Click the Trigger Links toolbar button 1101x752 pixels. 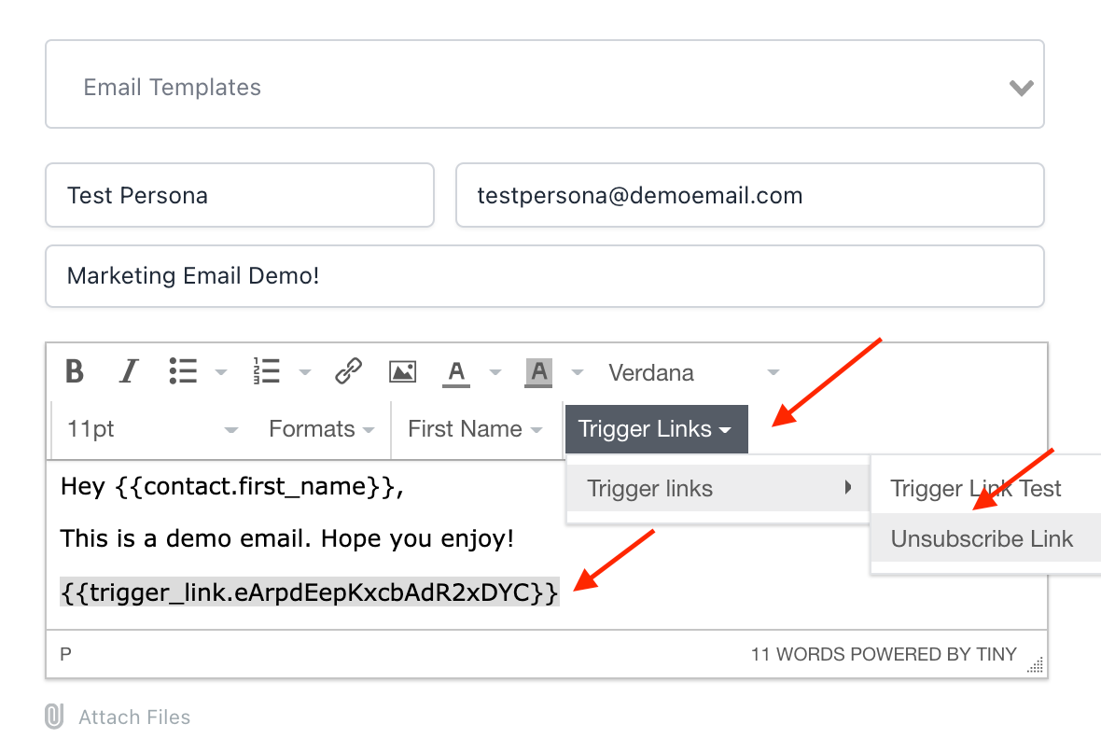pyautogui.click(x=656, y=429)
